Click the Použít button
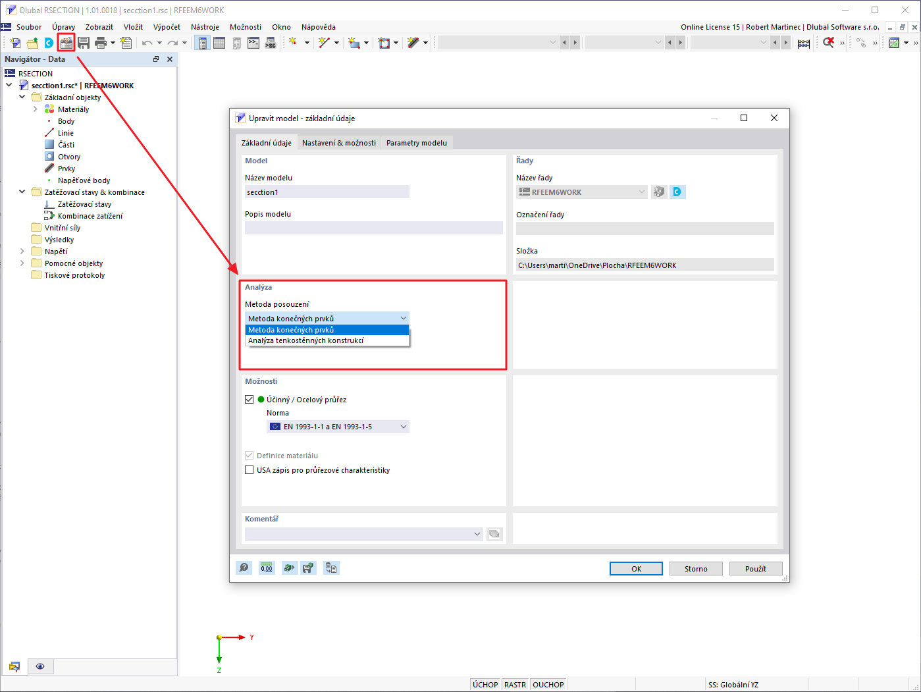Image resolution: width=921 pixels, height=692 pixels. (x=755, y=568)
